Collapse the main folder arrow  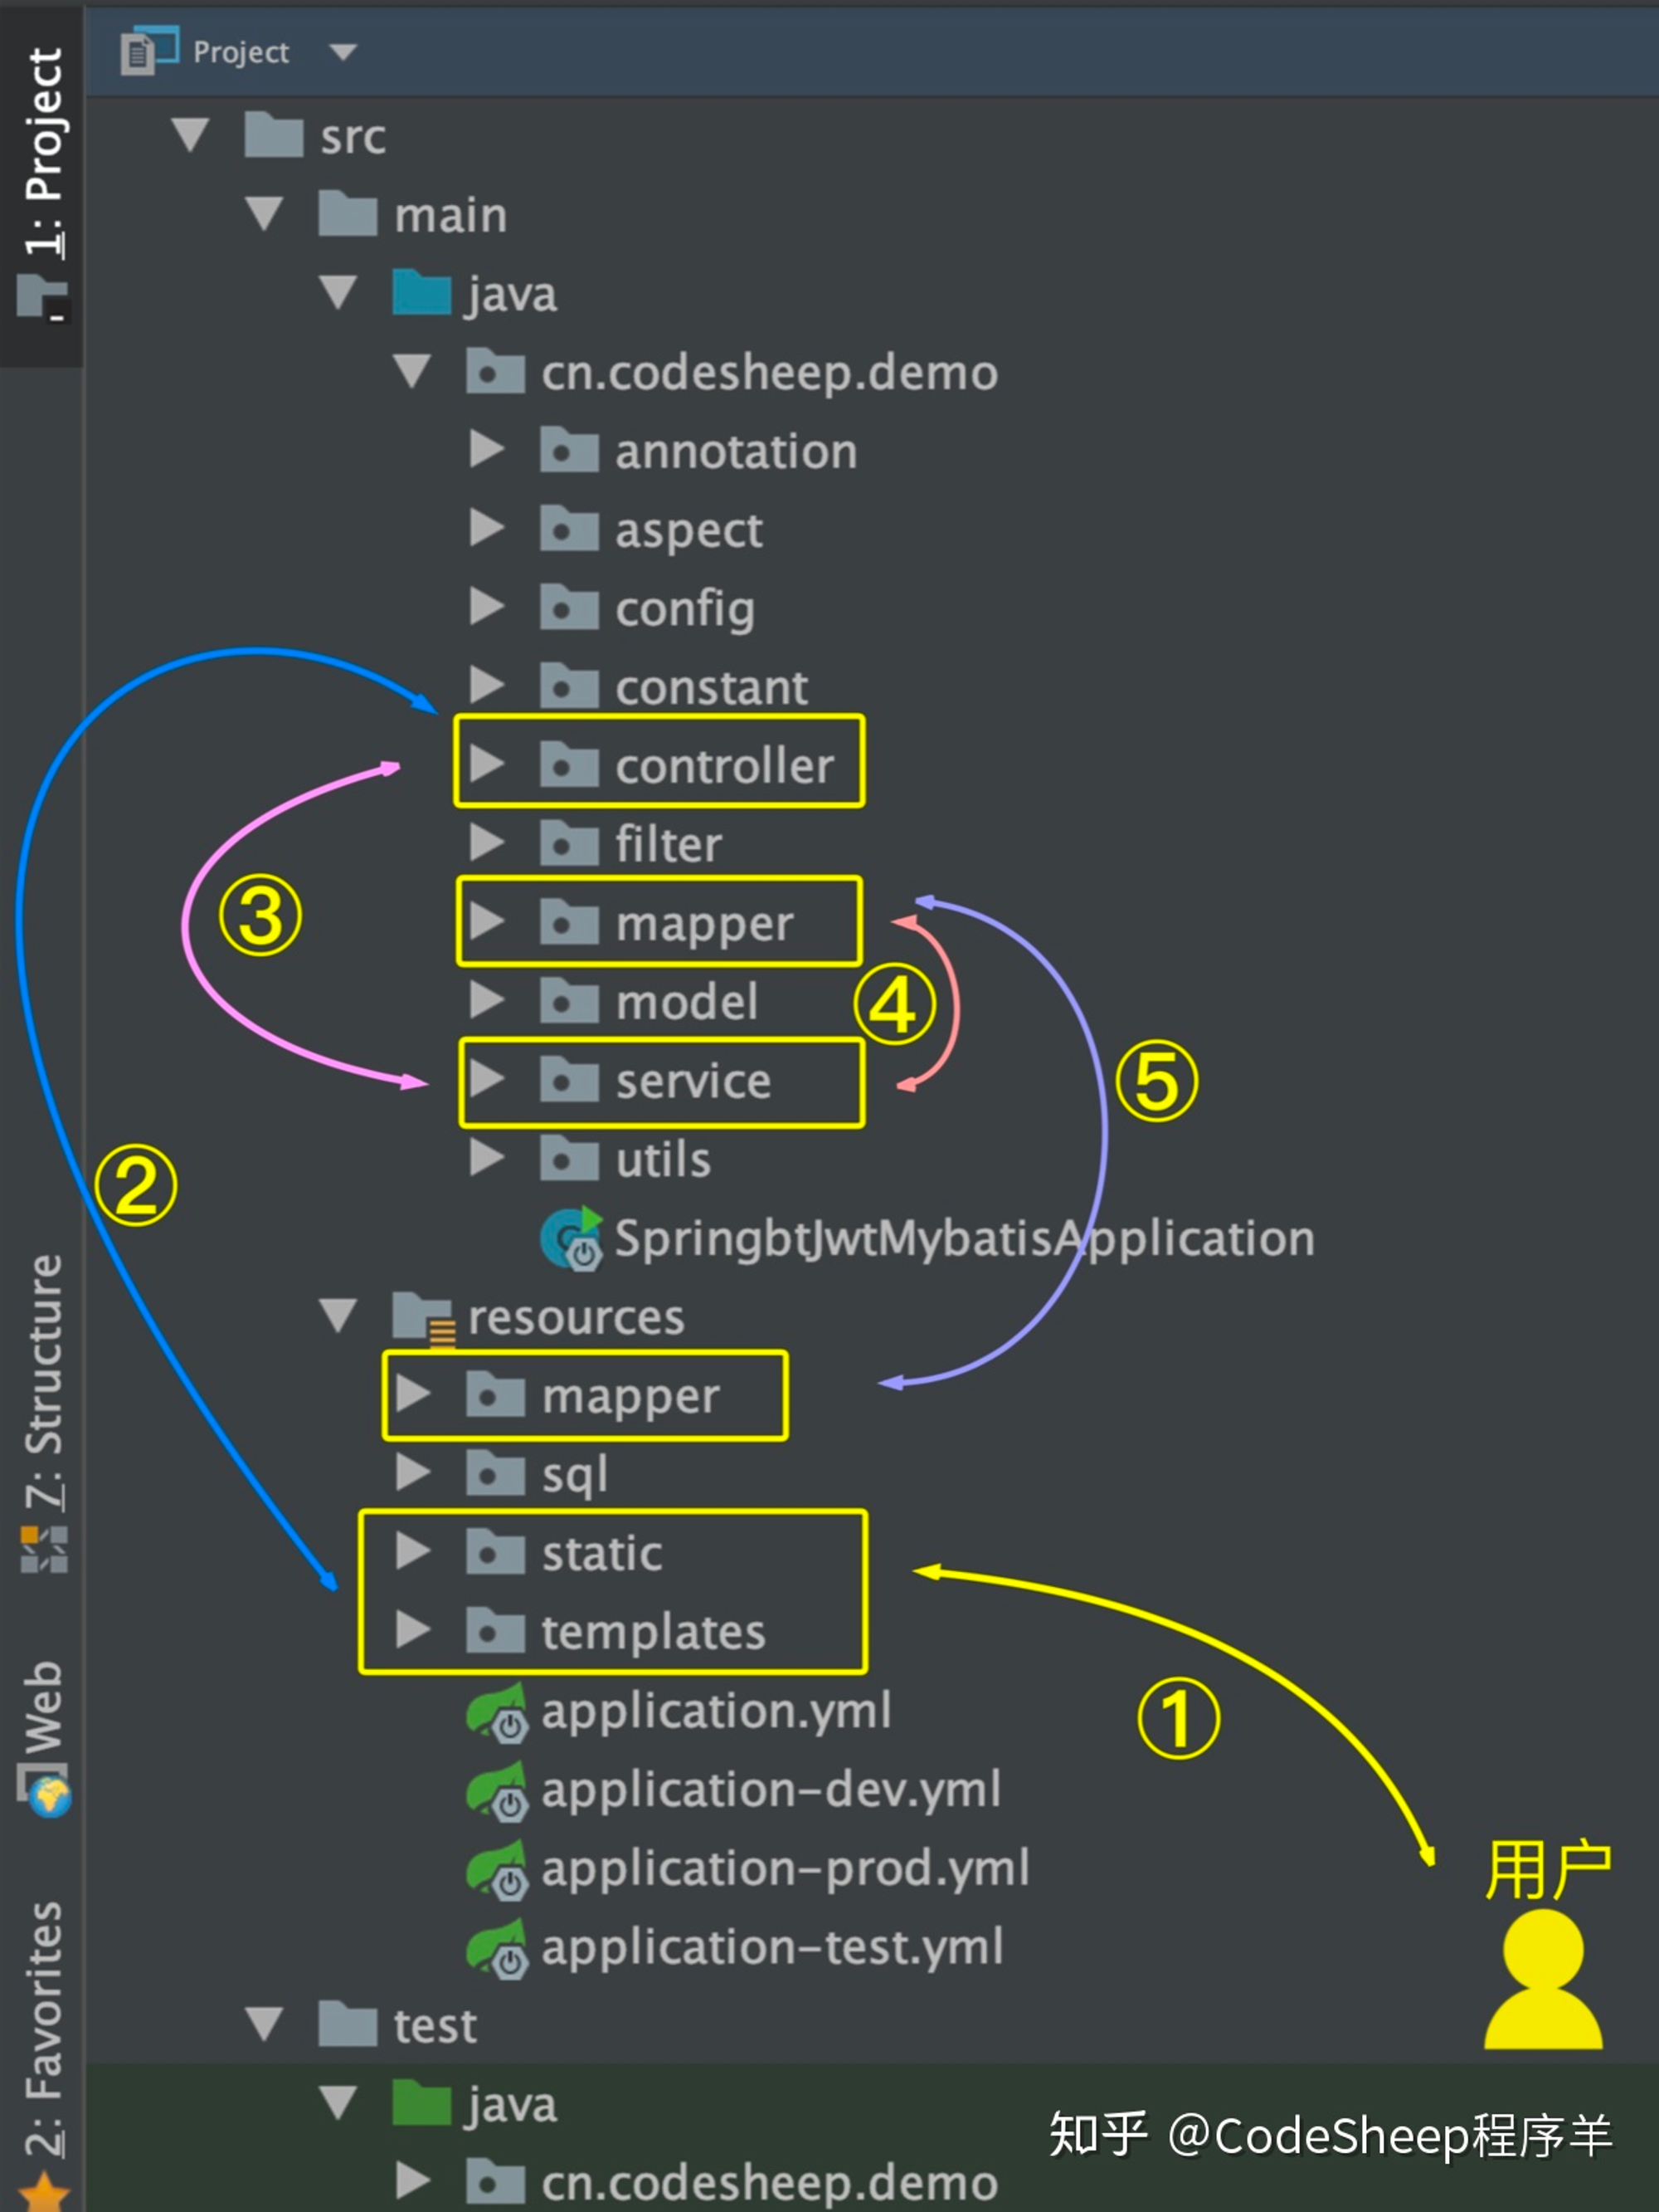coord(264,214)
